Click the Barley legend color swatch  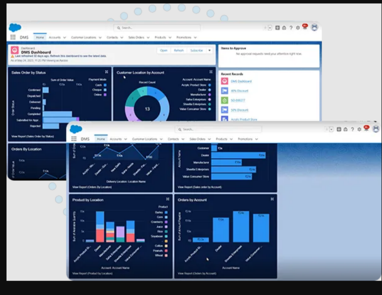(166, 213)
